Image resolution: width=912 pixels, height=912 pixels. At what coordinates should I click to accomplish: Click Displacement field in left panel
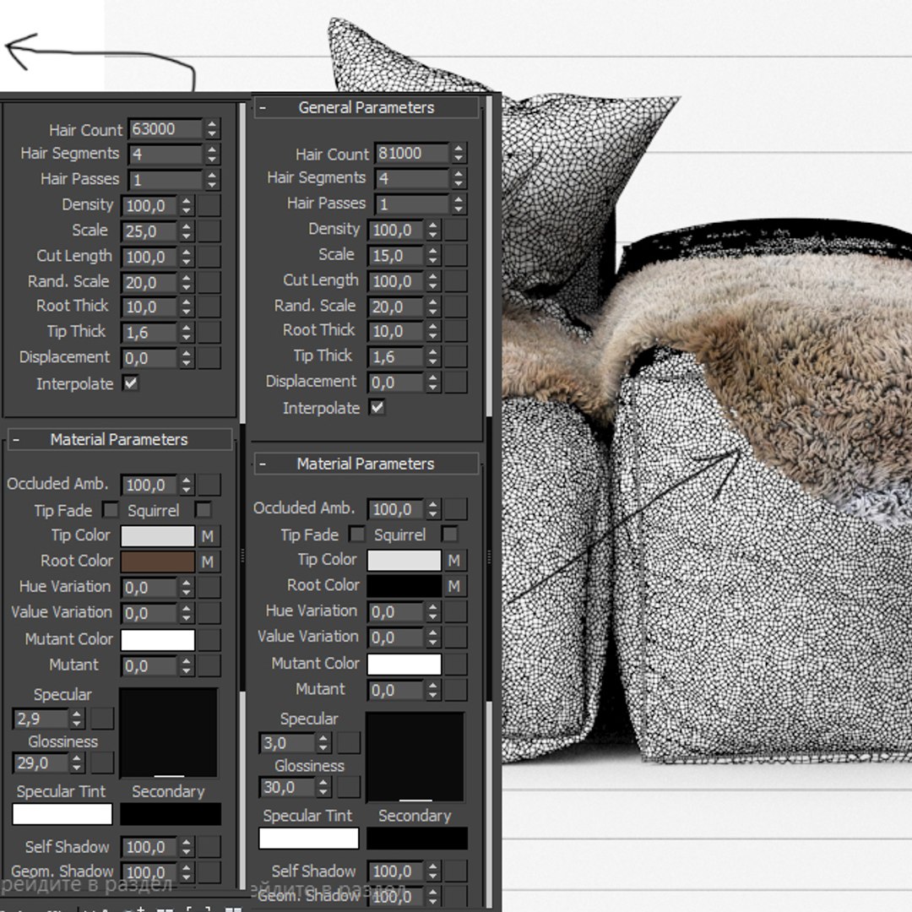tap(149, 358)
